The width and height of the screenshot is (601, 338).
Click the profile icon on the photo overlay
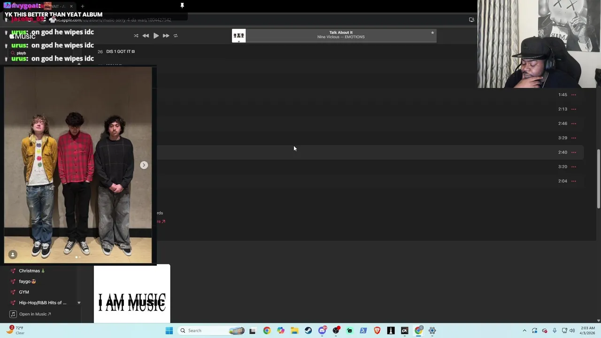click(x=13, y=254)
